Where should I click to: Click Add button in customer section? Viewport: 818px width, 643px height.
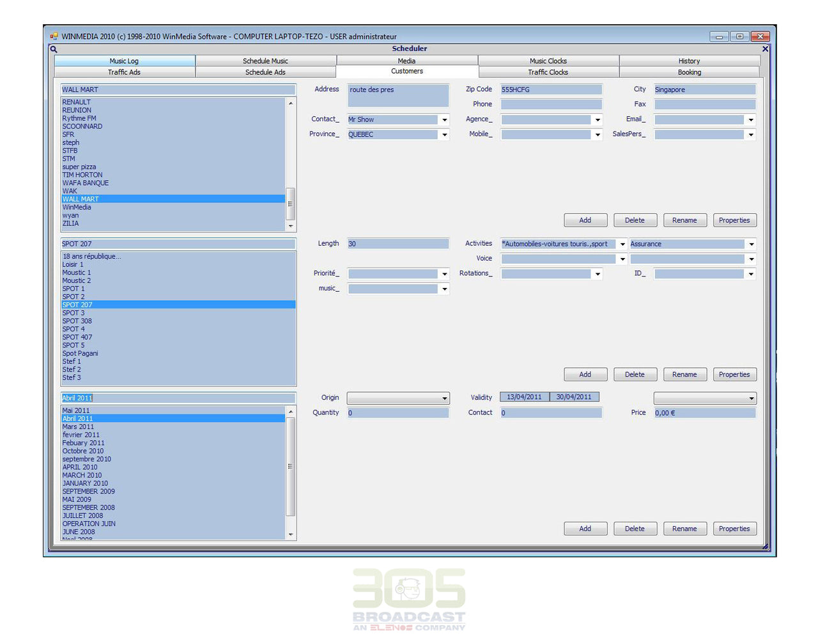[585, 220]
